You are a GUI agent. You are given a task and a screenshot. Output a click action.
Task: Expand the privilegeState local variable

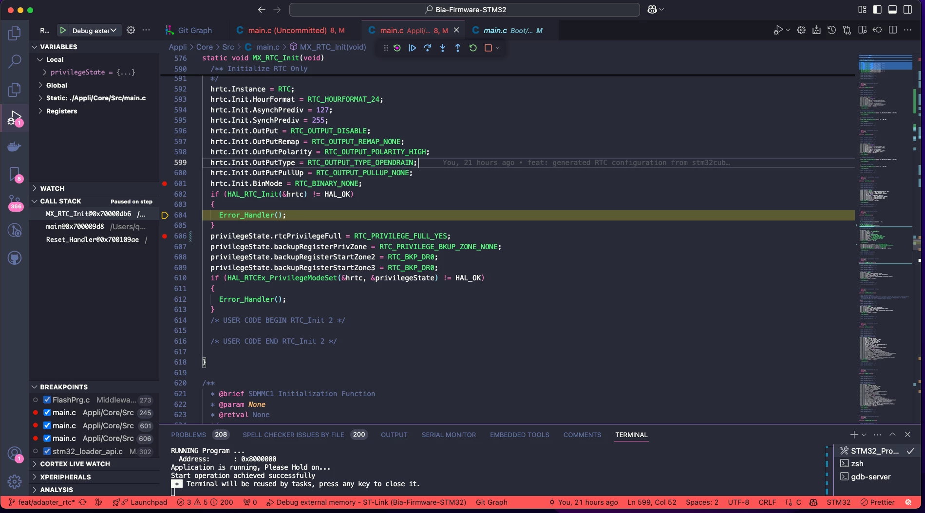[x=45, y=72]
